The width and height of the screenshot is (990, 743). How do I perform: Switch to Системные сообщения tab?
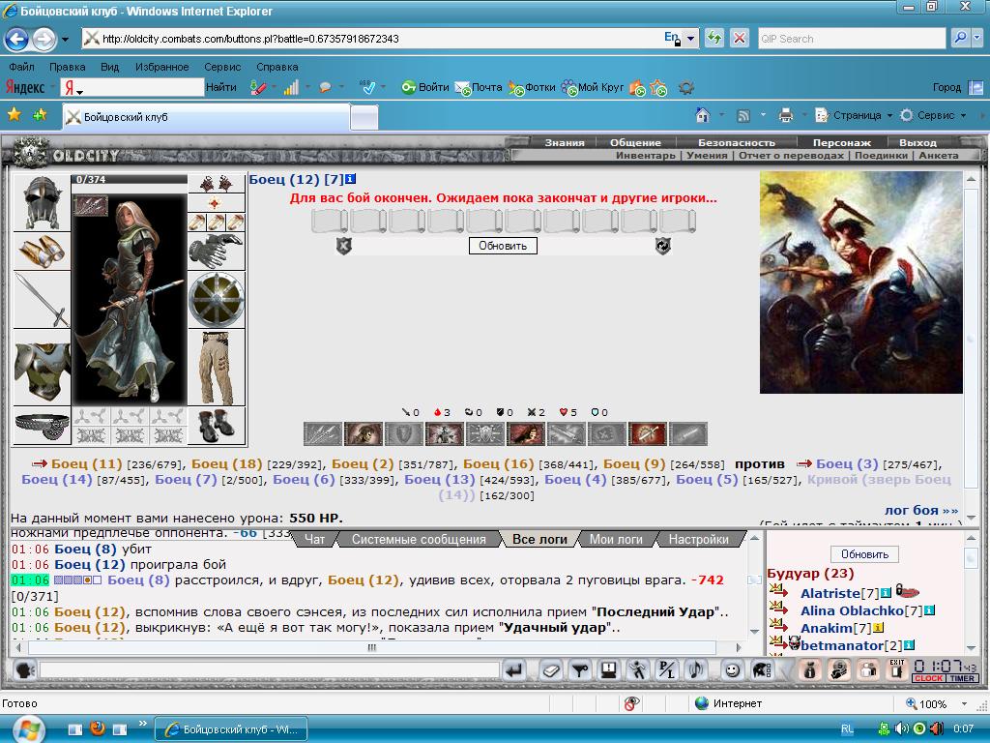tap(419, 540)
